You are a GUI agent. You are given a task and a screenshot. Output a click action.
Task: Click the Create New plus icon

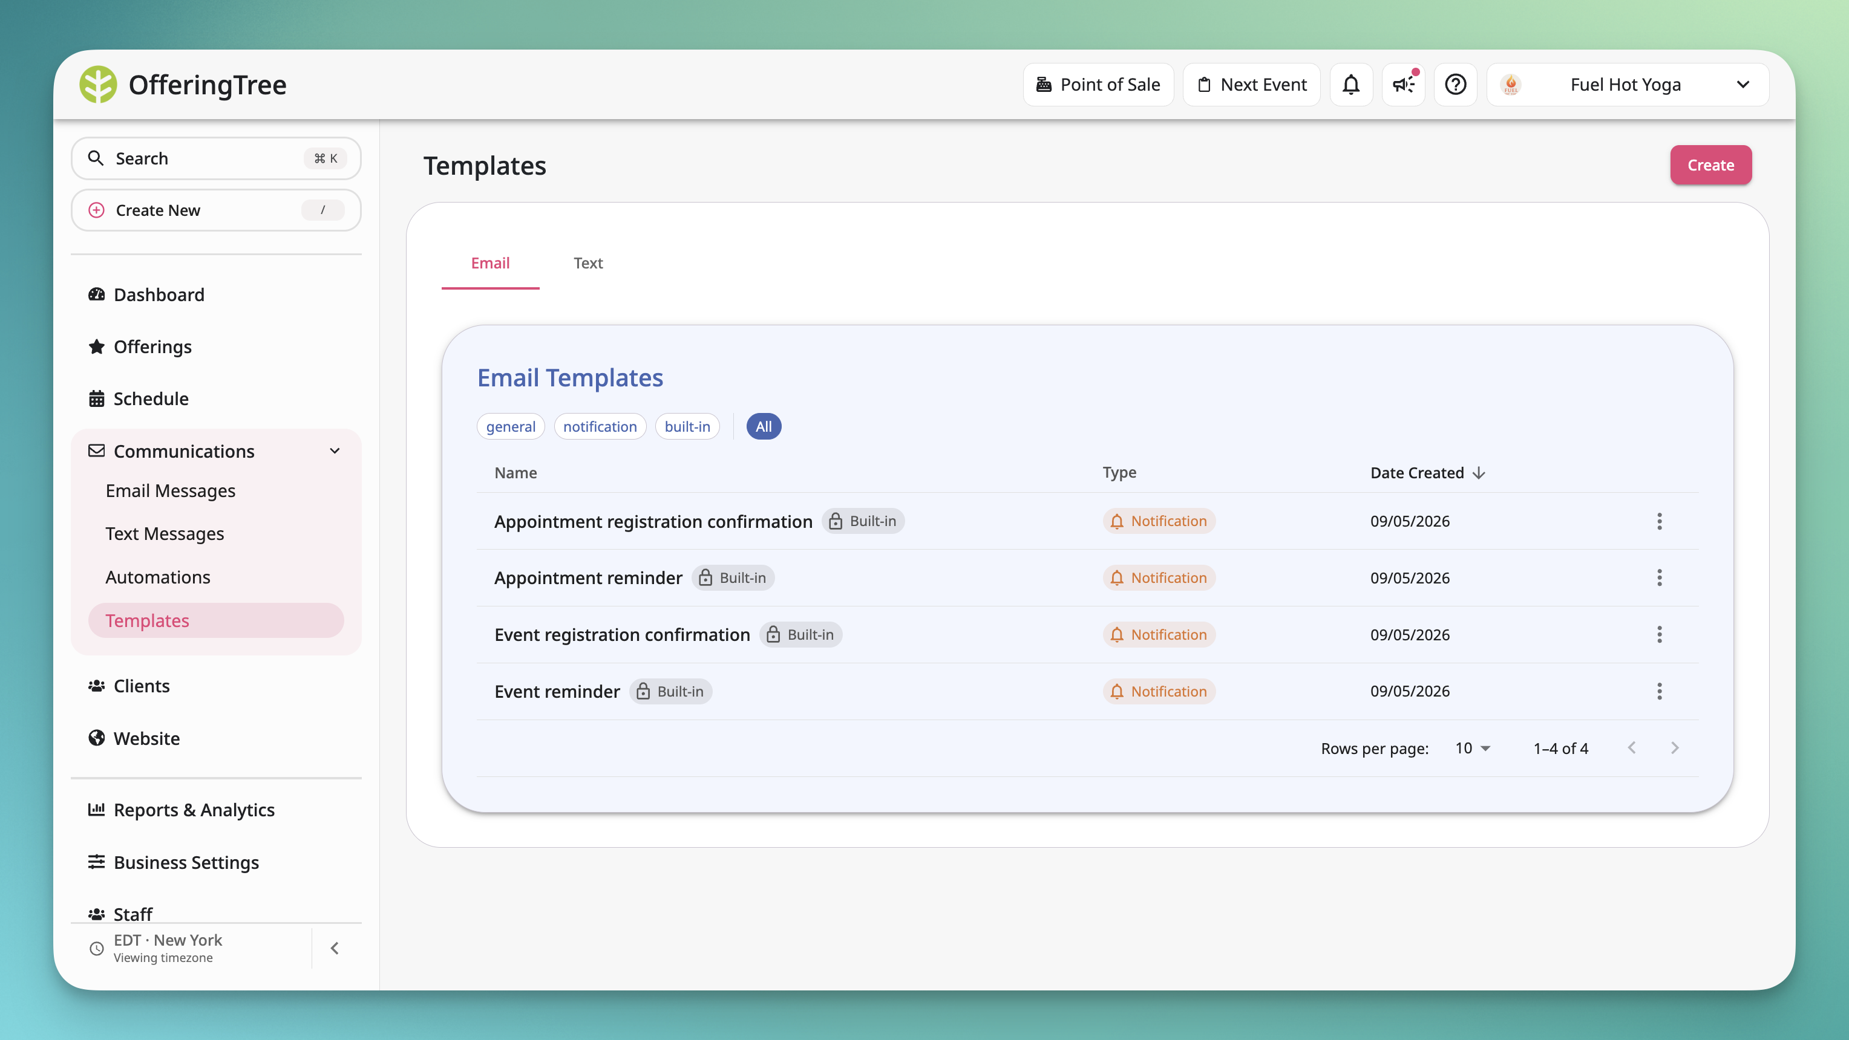click(96, 210)
